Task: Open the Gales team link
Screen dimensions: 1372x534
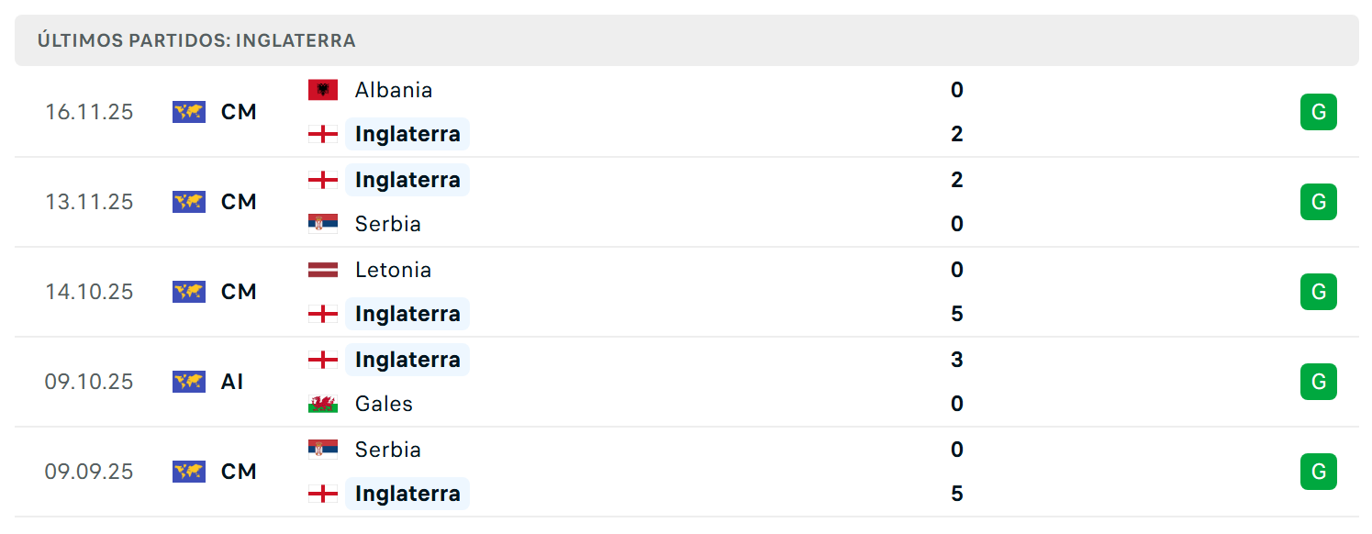Action: [x=384, y=404]
